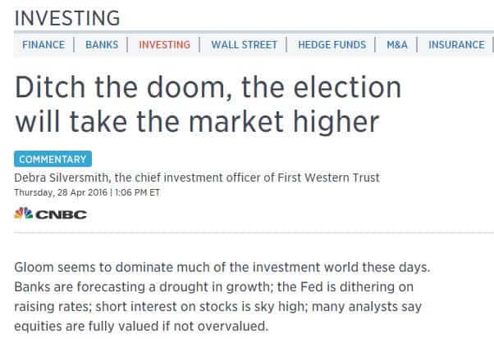
Task: Go to the WALL STREET tab
Action: (x=244, y=45)
